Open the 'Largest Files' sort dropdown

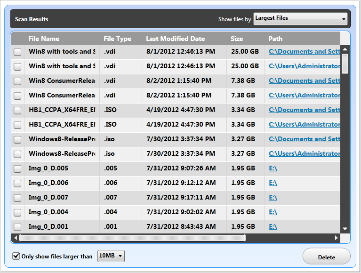pyautogui.click(x=300, y=19)
